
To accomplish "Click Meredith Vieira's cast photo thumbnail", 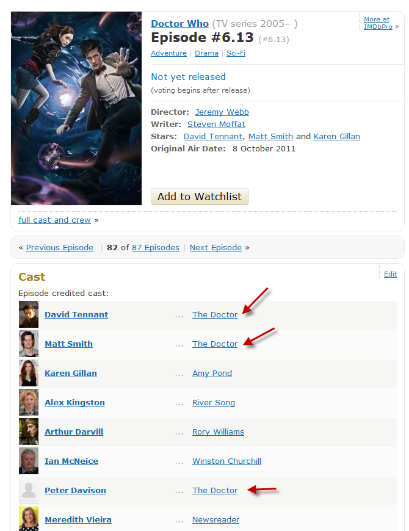I will [29, 519].
